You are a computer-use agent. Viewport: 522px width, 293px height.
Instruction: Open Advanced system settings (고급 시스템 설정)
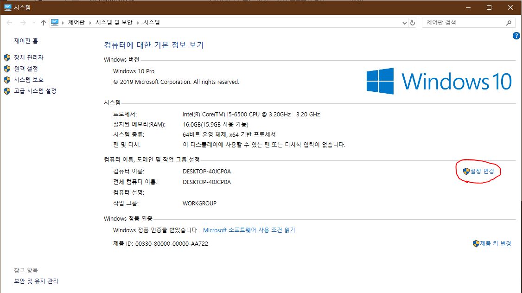35,91
